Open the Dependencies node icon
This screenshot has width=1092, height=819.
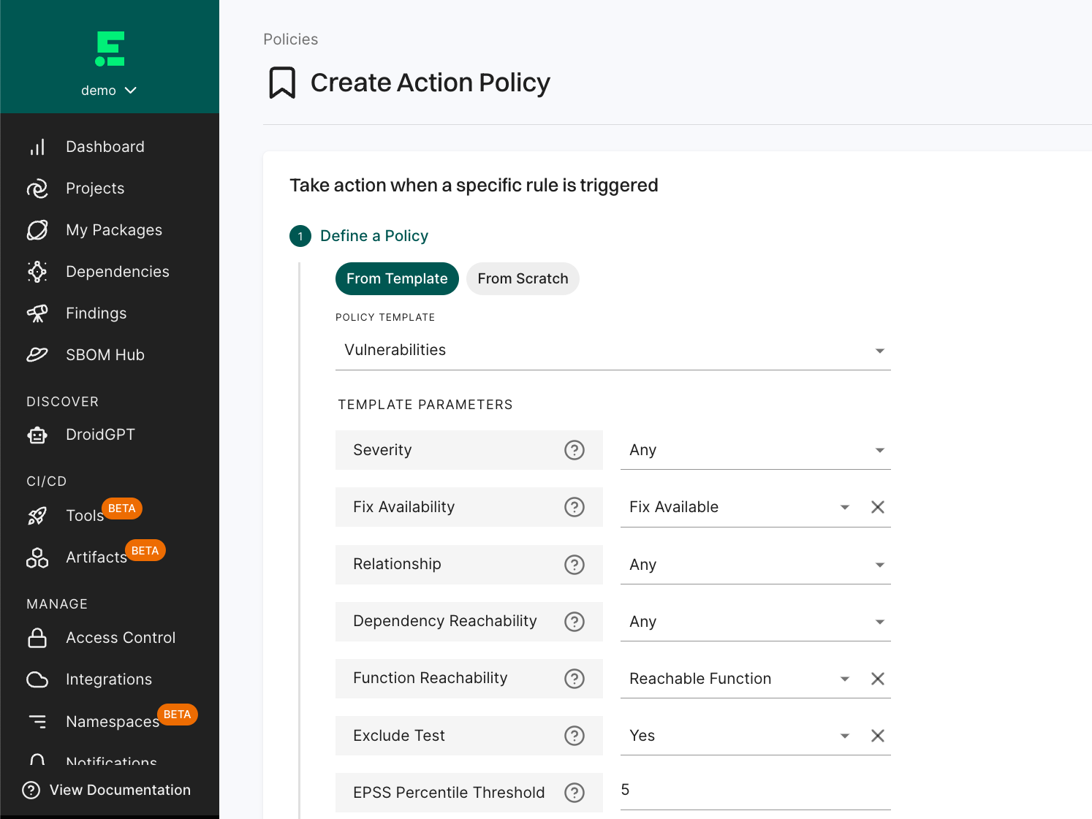point(37,272)
